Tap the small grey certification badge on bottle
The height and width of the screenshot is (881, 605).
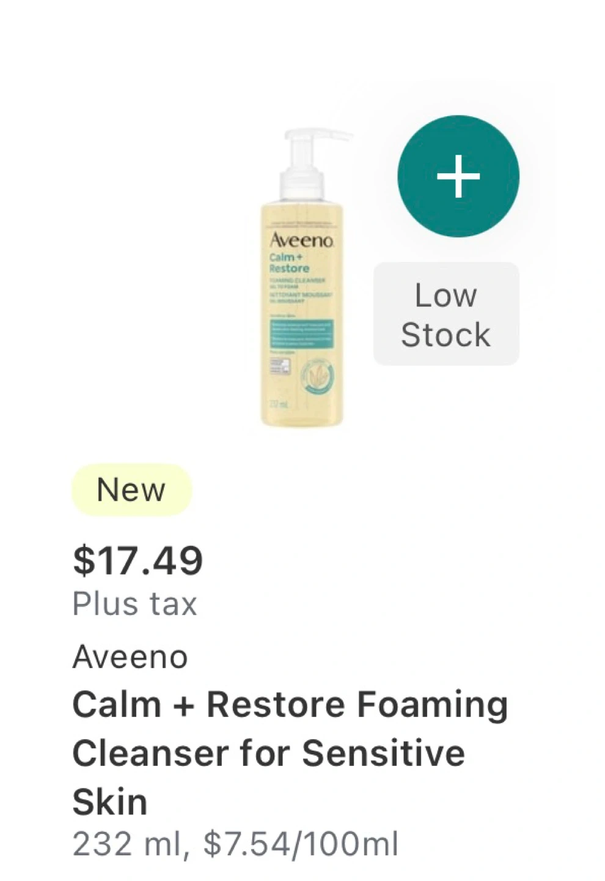280,366
